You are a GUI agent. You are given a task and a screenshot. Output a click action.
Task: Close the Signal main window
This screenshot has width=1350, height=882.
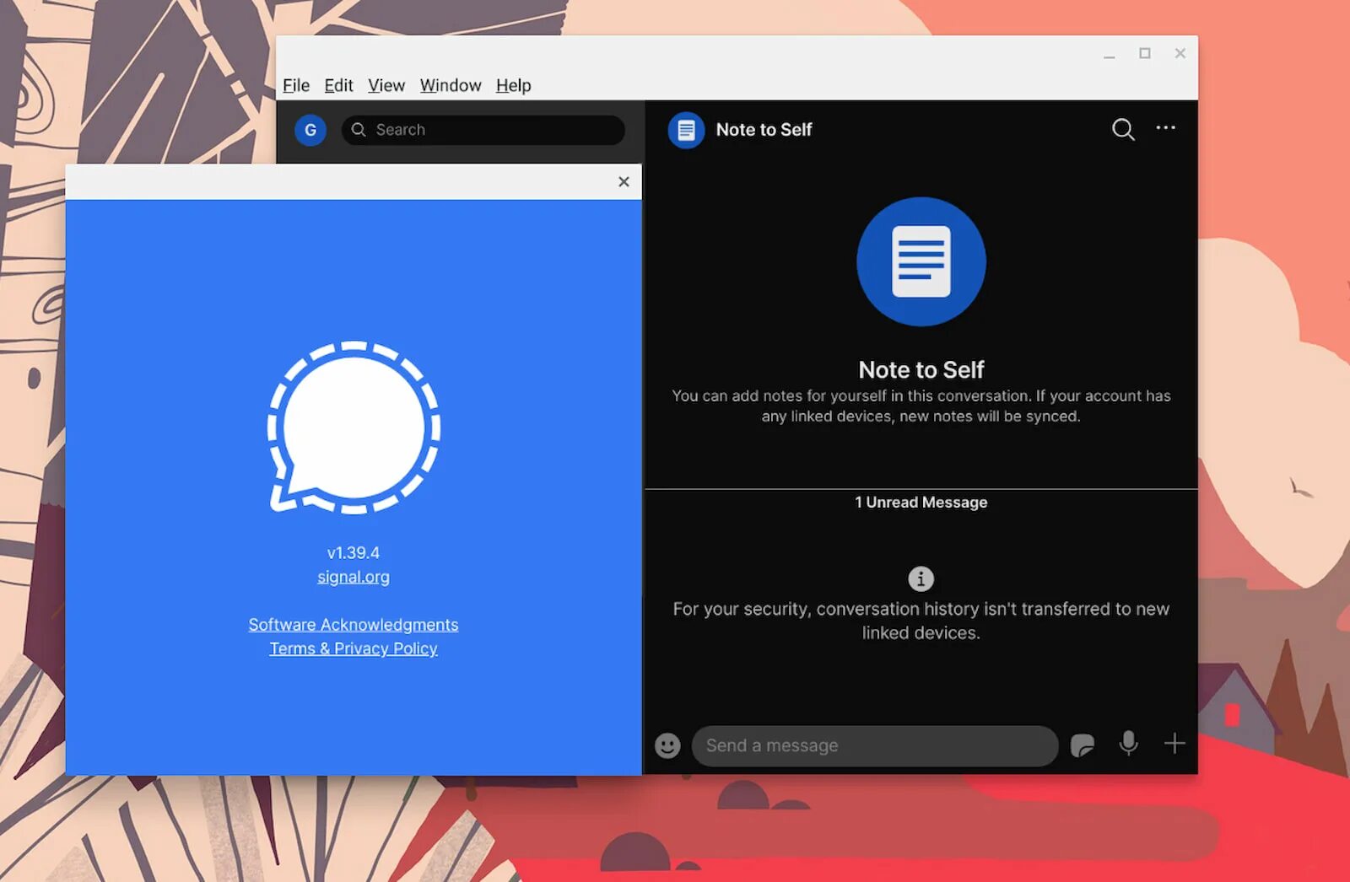tap(1180, 53)
